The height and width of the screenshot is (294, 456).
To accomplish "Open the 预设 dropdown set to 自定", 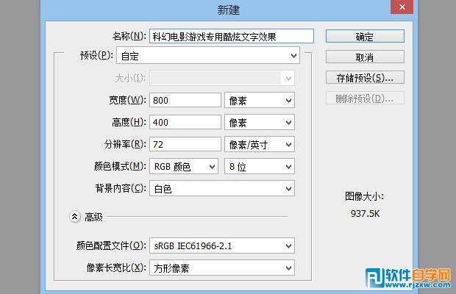I will [x=208, y=55].
